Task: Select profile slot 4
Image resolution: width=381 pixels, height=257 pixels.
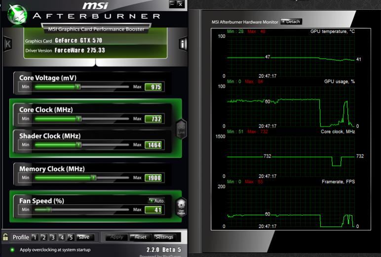Action: pos(62,237)
